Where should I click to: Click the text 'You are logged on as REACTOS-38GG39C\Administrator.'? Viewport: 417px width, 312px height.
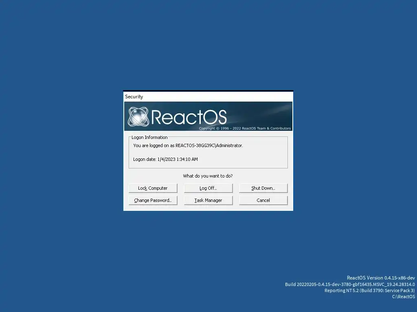coord(188,145)
